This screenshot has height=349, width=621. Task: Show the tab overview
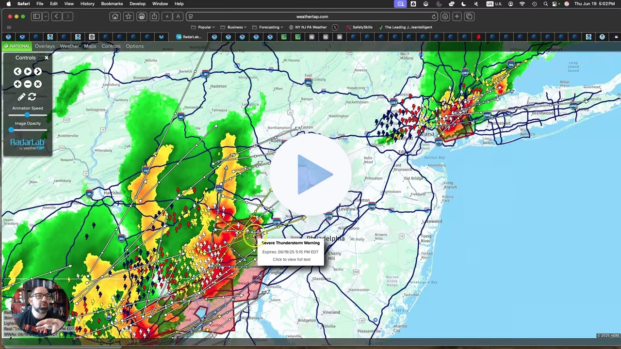[x=469, y=16]
